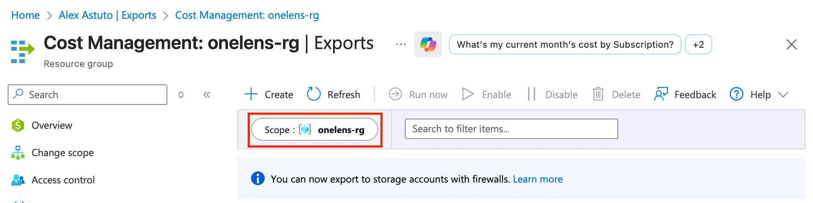
Task: Click the Learn more link
Action: point(538,179)
